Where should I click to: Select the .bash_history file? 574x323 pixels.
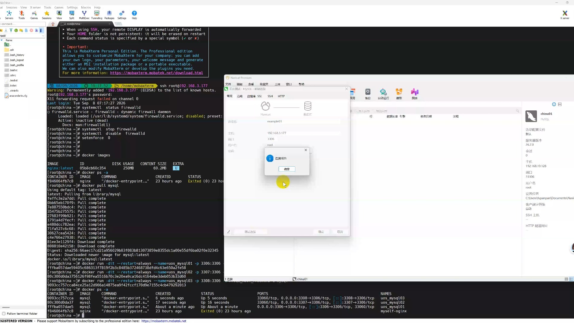point(14,55)
